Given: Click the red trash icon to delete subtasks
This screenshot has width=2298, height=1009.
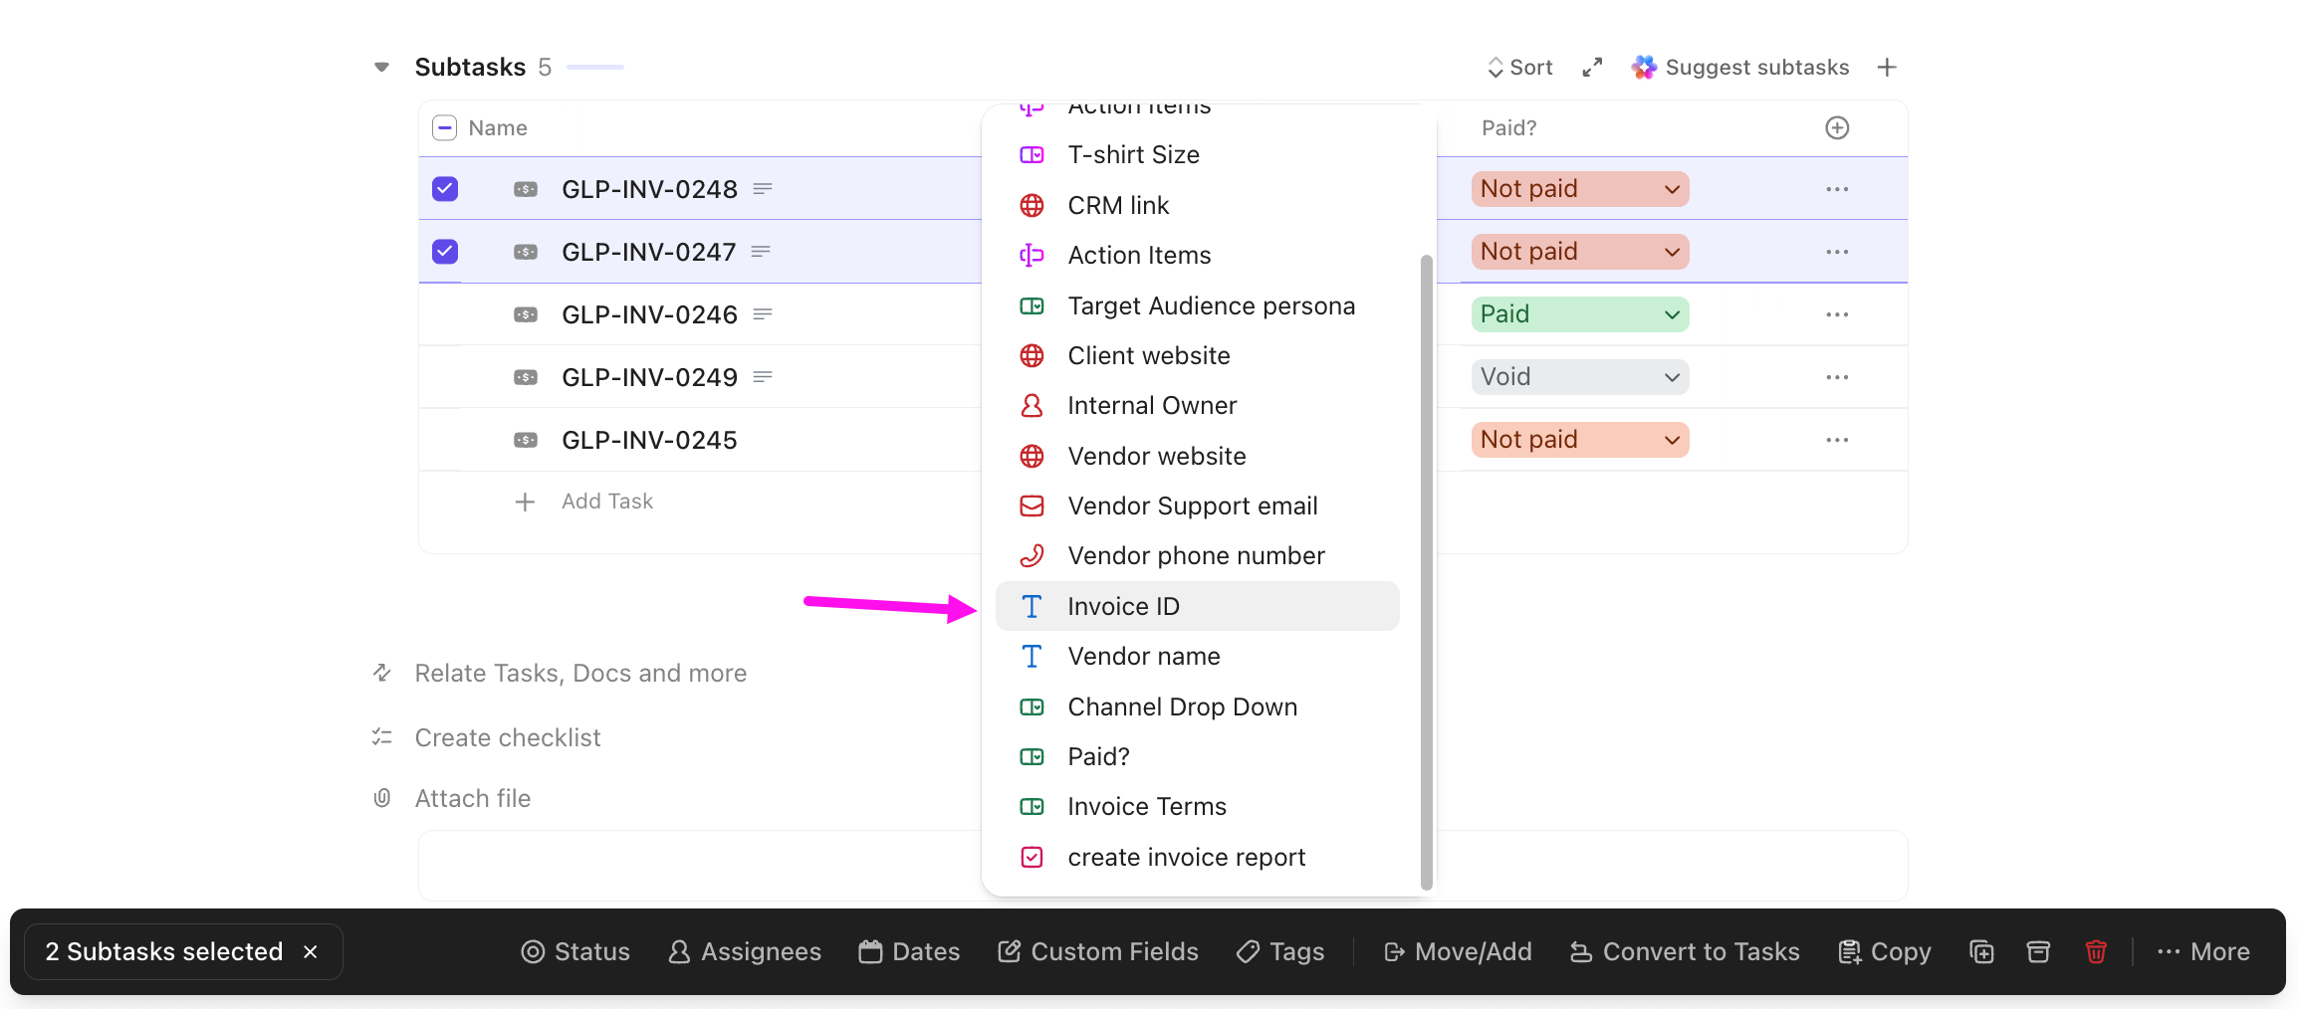Looking at the screenshot, I should tap(2096, 951).
